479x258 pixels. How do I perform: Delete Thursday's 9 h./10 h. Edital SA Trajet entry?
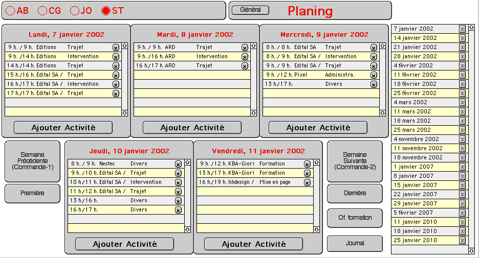(x=179, y=173)
